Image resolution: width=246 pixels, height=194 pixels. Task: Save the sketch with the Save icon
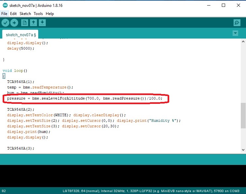42,23
